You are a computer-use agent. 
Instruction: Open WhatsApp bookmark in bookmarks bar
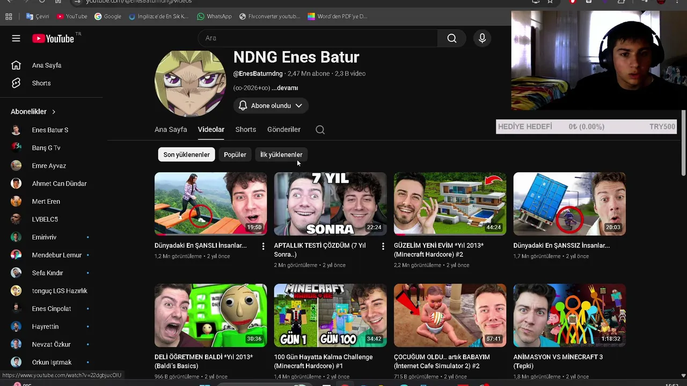[215, 17]
